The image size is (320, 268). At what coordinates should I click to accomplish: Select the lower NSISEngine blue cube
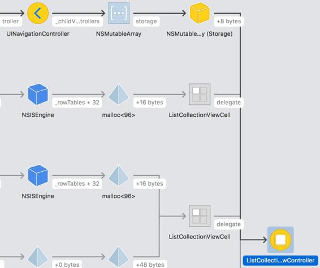coord(38,175)
